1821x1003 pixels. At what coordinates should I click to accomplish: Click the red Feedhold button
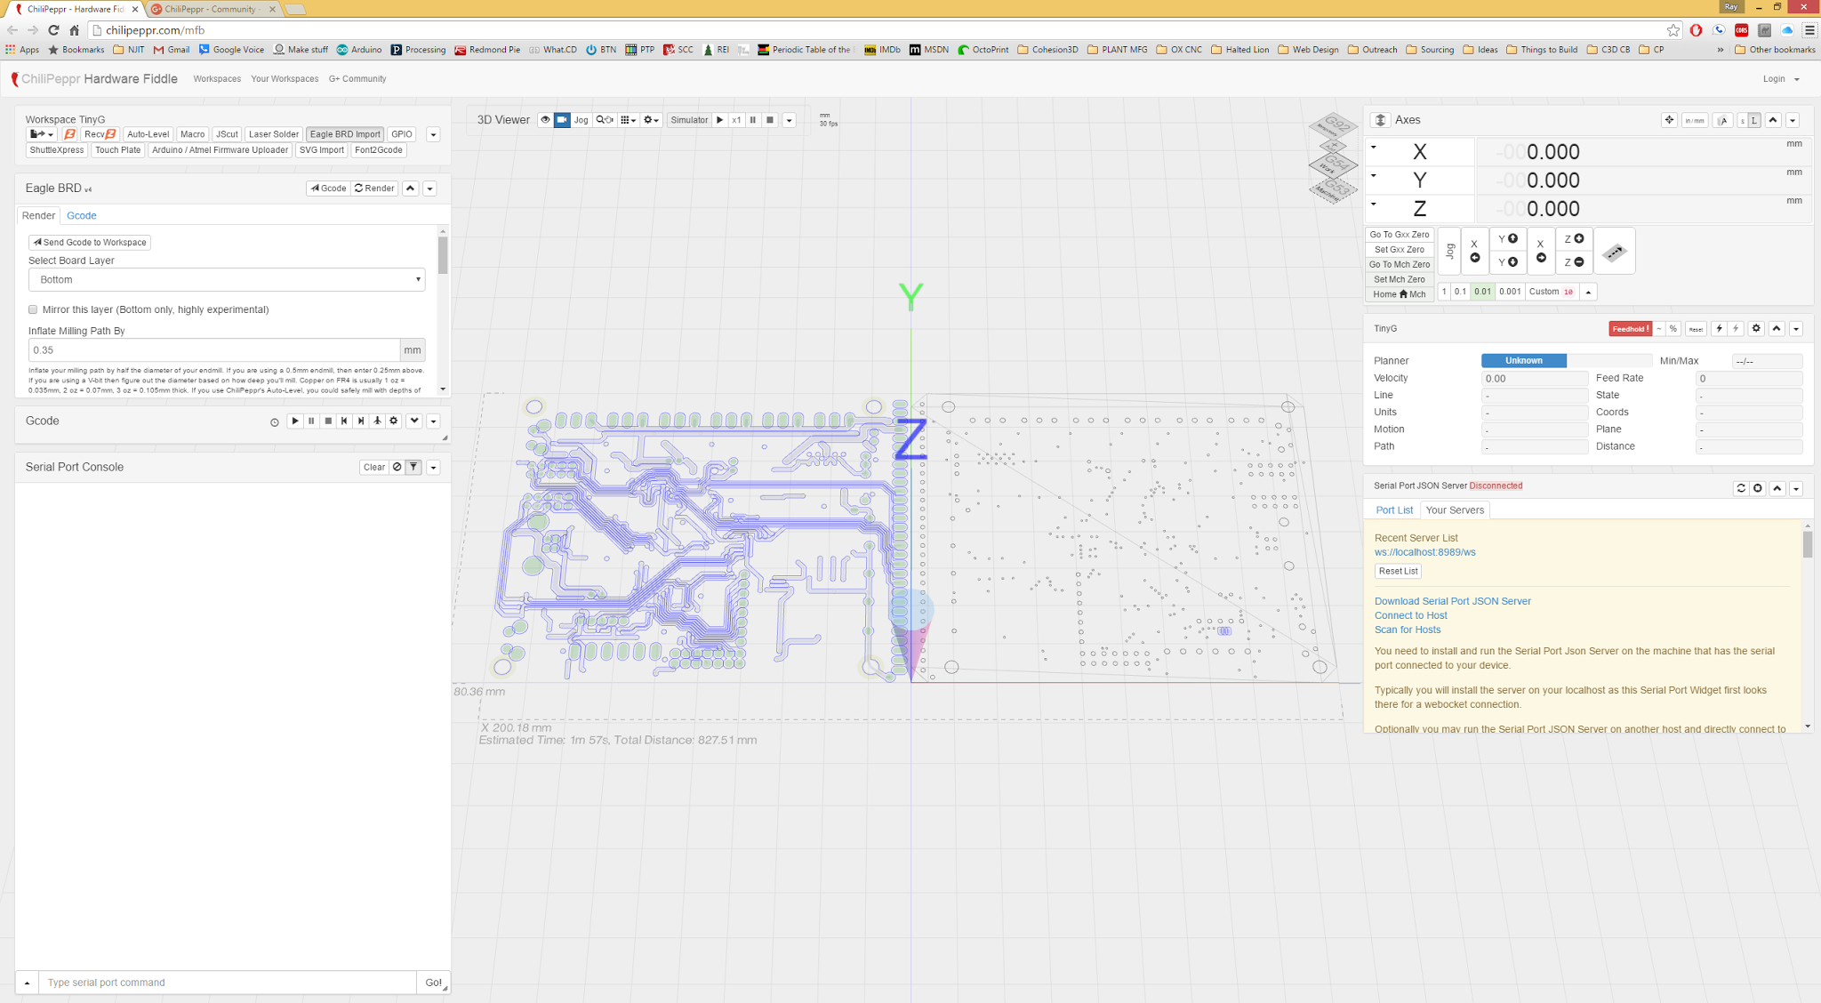[x=1629, y=329]
